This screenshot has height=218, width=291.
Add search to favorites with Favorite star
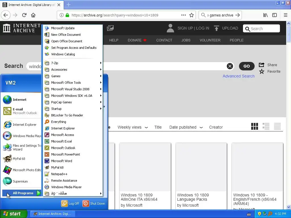pos(270,71)
